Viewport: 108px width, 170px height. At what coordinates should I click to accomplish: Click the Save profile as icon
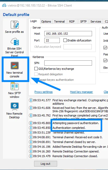15,25
